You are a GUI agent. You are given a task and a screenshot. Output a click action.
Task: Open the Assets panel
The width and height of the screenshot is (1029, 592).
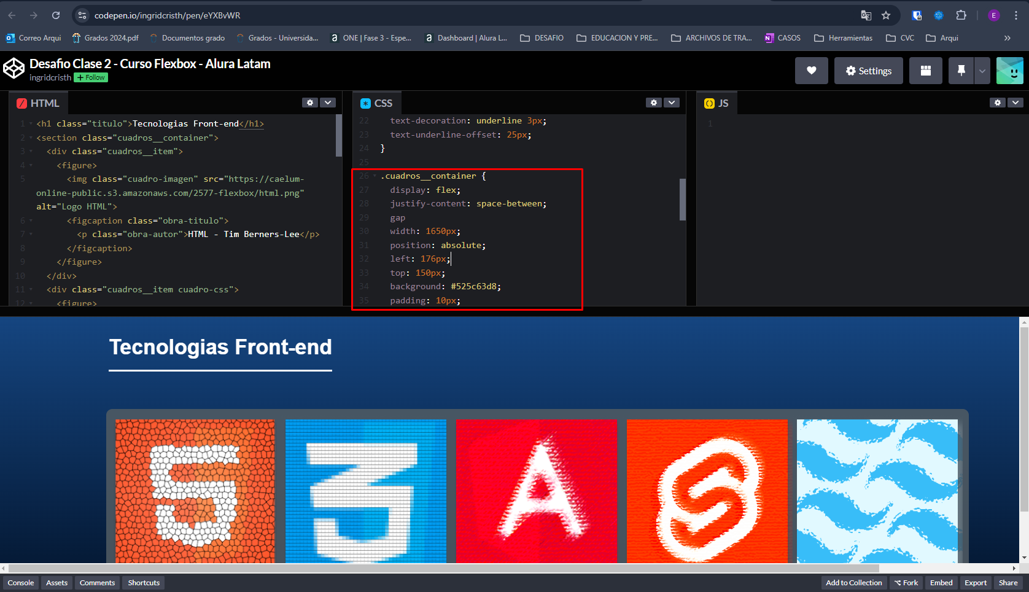tap(56, 583)
